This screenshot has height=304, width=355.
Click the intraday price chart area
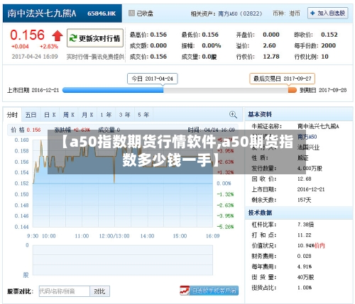coord(123,184)
